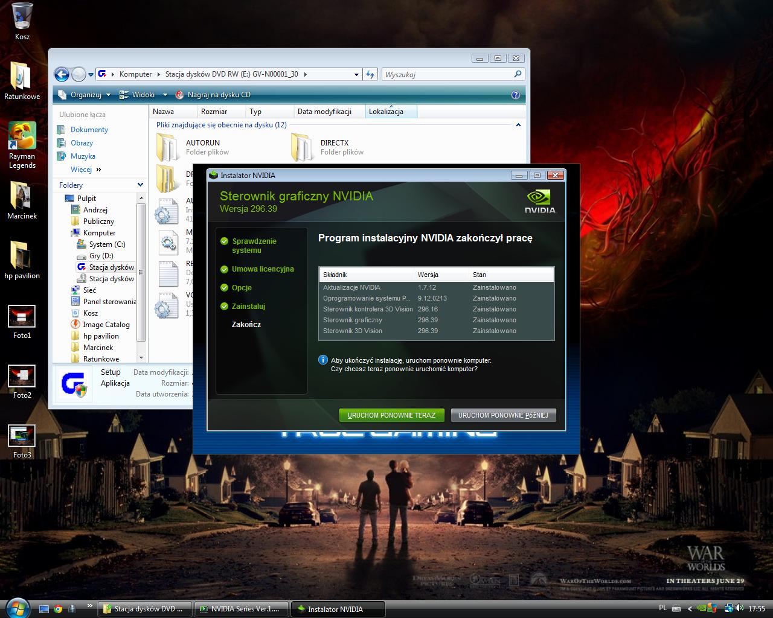
Task: Select System (C:) drive in tree
Action: [101, 244]
